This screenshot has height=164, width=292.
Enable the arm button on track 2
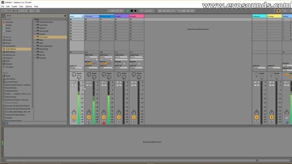coord(89,123)
